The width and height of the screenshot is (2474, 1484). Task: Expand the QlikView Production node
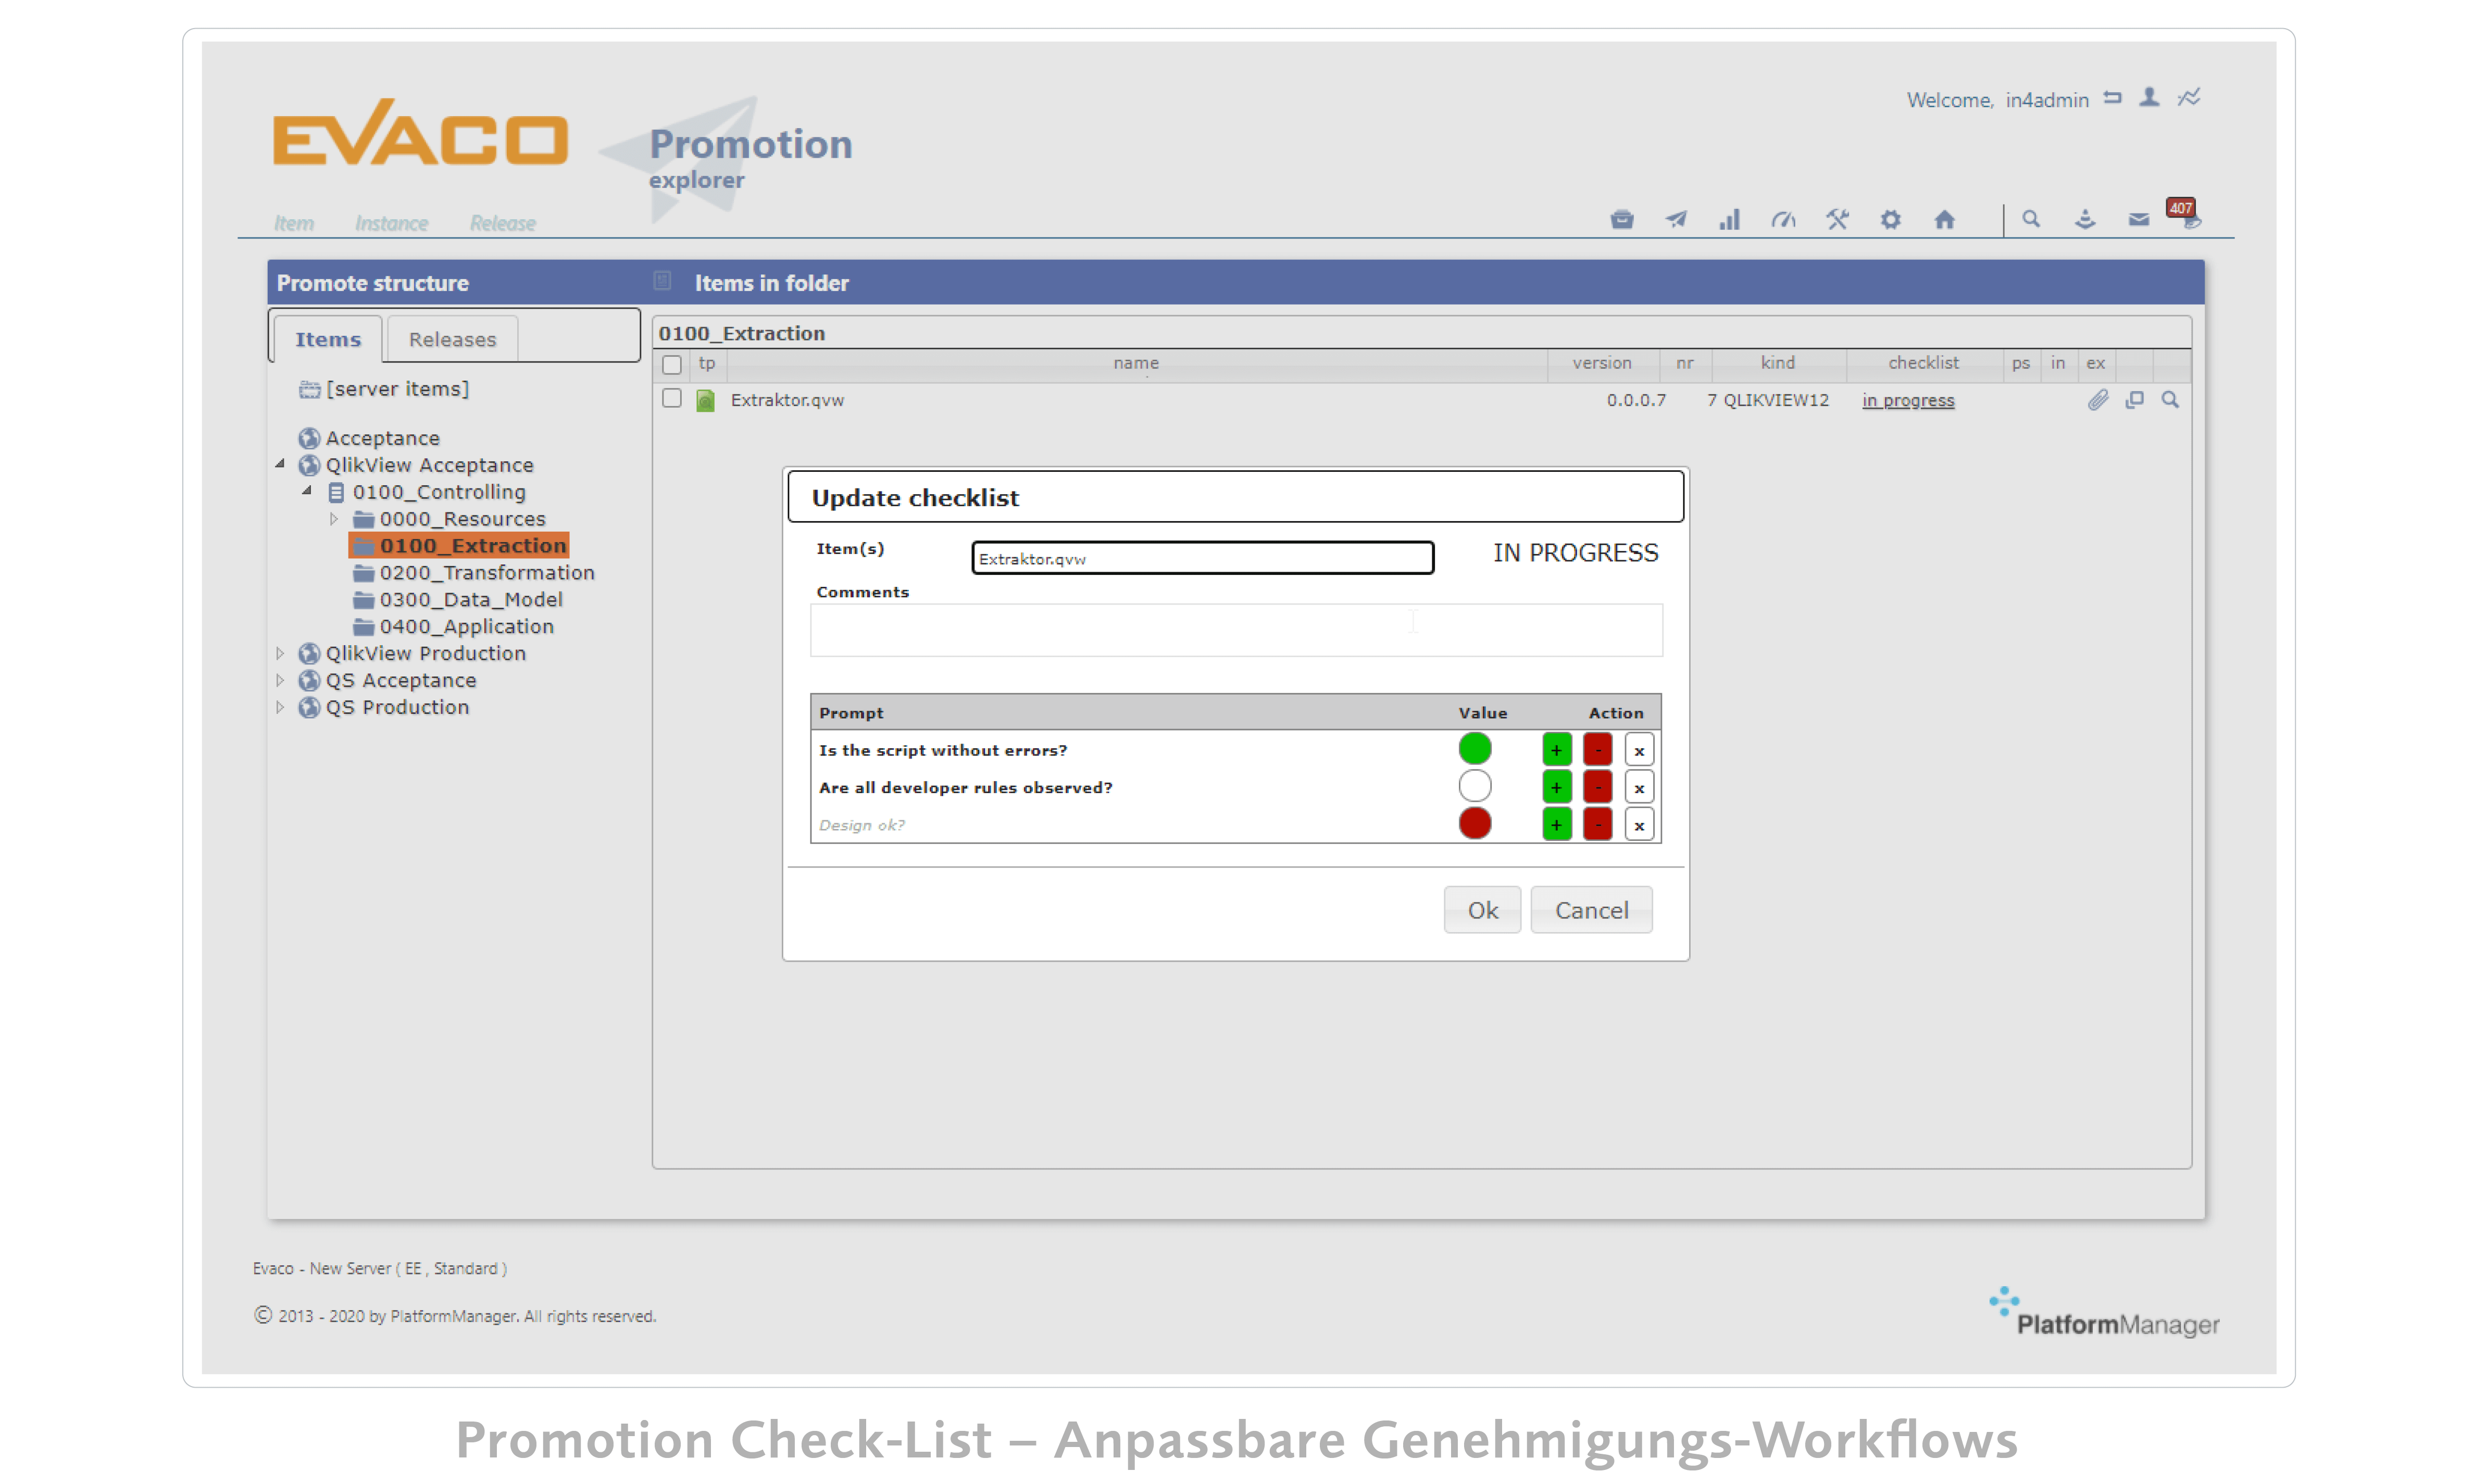(280, 653)
